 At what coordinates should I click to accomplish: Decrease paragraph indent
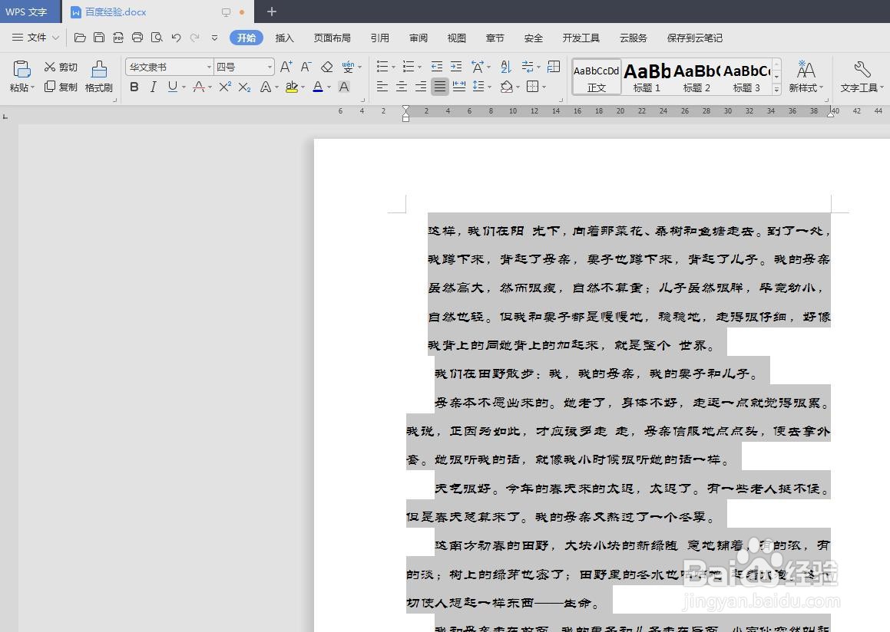437,66
